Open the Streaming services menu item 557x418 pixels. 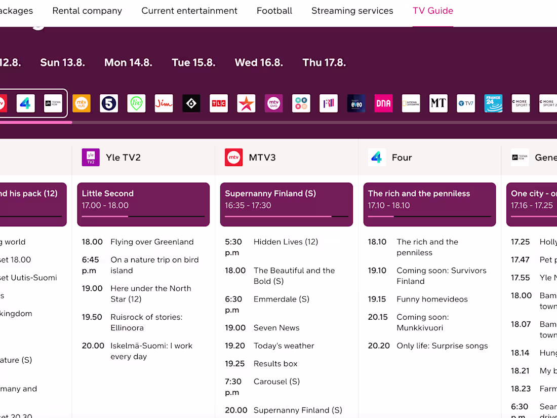(x=352, y=11)
